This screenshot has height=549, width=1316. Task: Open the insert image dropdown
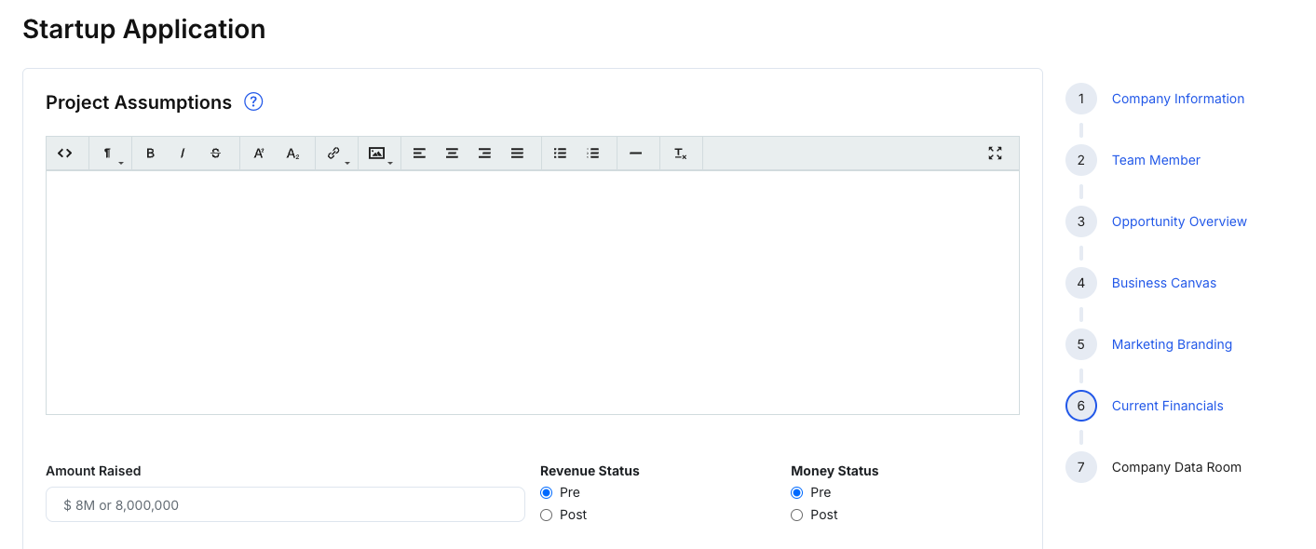coord(379,154)
